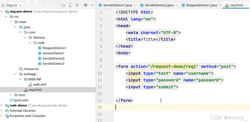
Task: Click the Expand All icon in Project panel
Action: 70,5
